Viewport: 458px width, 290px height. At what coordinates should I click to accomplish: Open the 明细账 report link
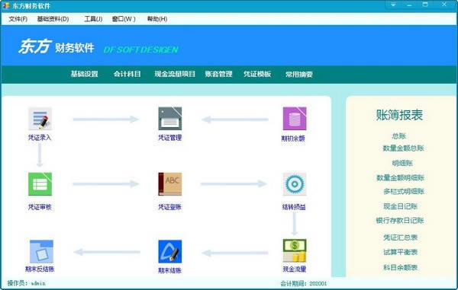pos(402,163)
